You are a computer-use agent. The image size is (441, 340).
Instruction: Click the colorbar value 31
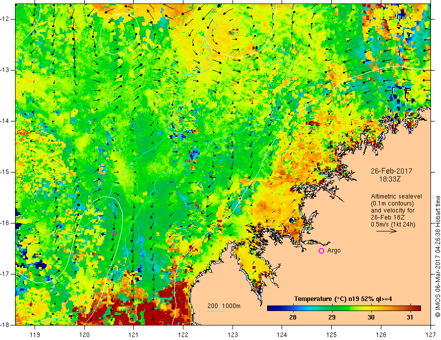click(410, 317)
